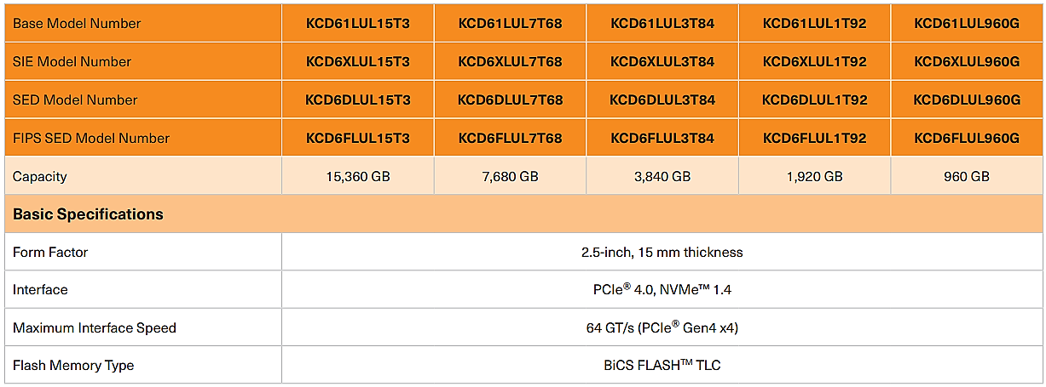Viewport: 1046px width, 387px height.
Task: Click the PCIe 4.0, NVMe 1.4 value
Action: [662, 290]
